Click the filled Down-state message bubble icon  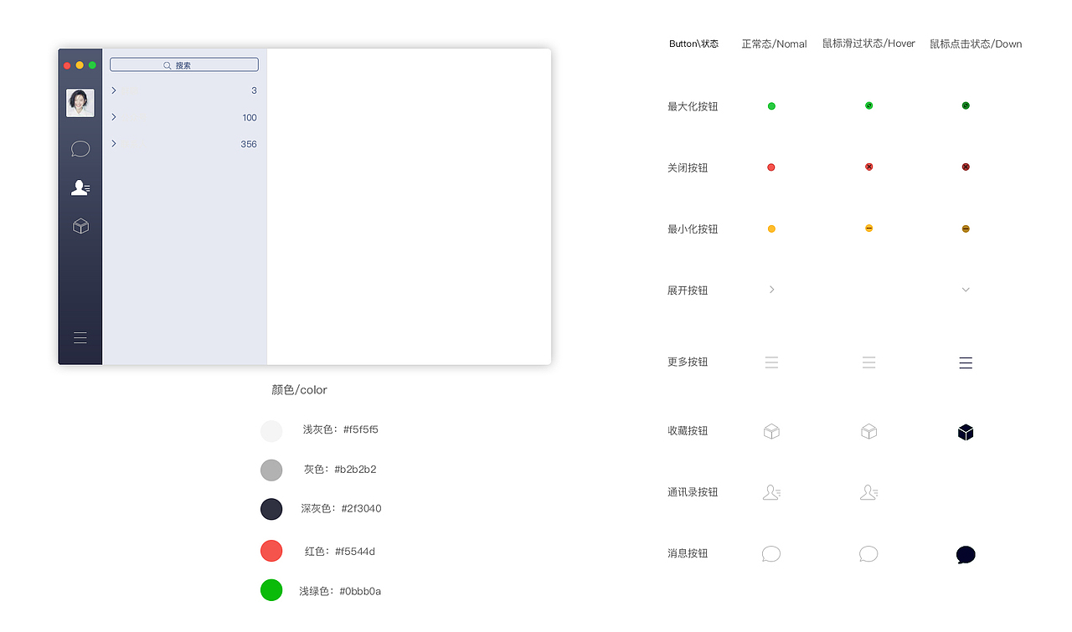[x=965, y=554]
